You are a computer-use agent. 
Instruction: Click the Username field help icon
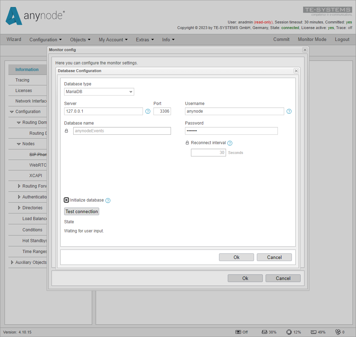click(x=289, y=111)
